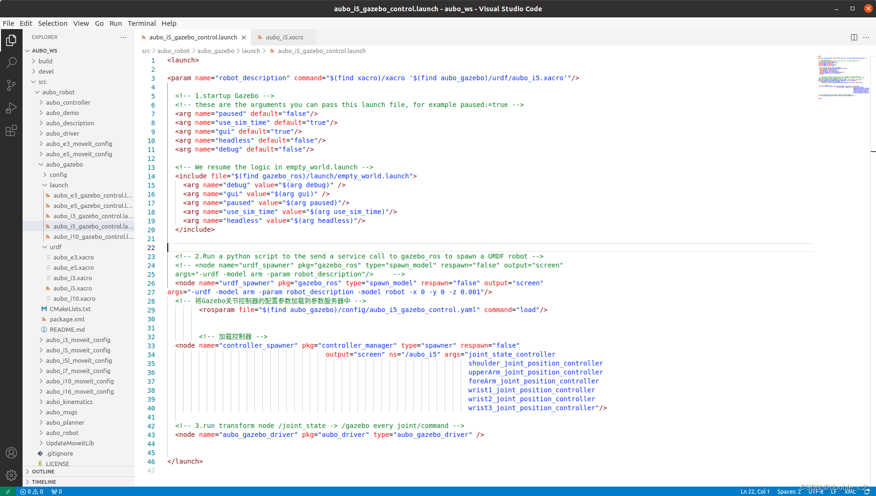
Task: Open the Extensions view
Action: point(11,130)
